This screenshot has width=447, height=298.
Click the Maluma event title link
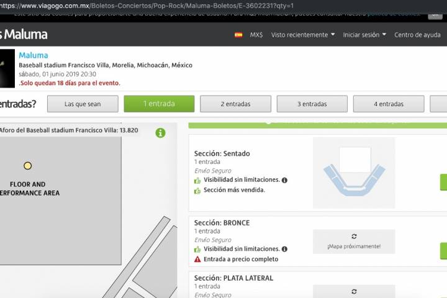click(33, 55)
